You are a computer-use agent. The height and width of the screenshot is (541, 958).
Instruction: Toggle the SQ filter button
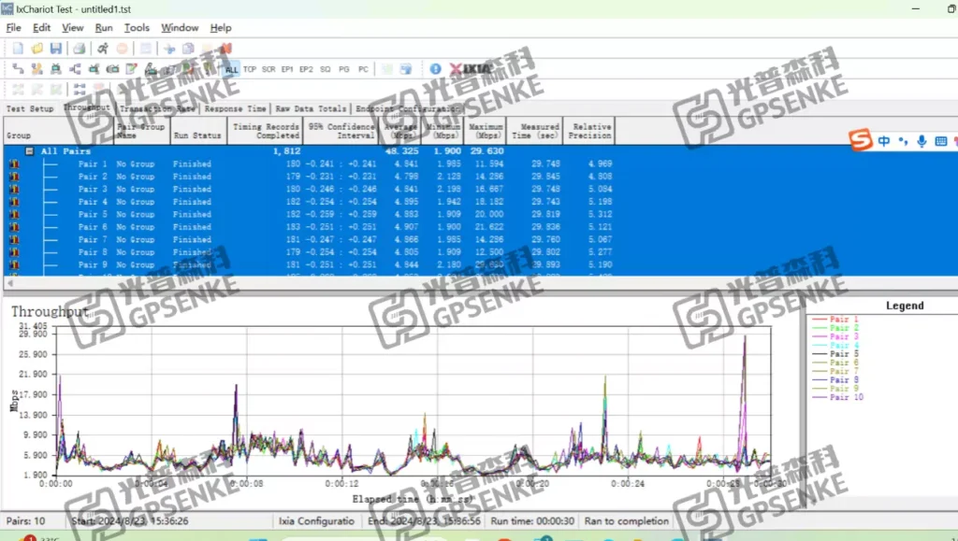tap(325, 69)
